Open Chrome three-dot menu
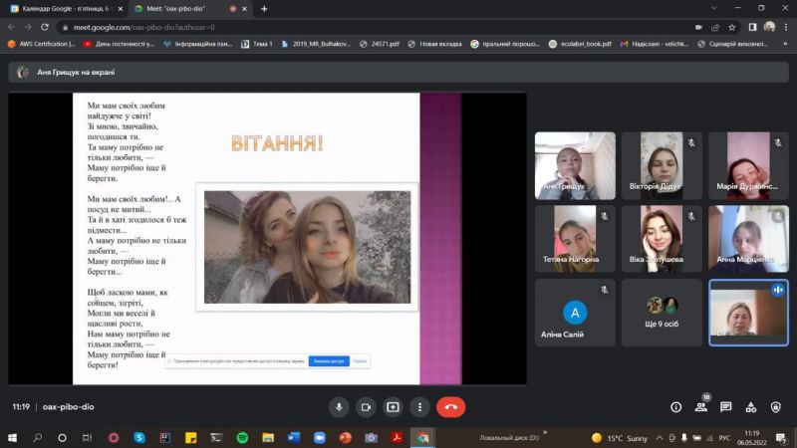This screenshot has height=448, width=797. (786, 27)
